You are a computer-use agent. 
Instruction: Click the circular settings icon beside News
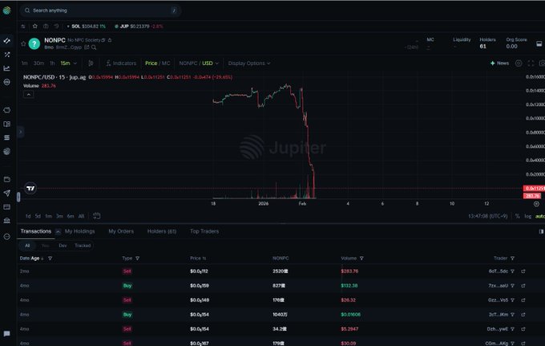(x=519, y=63)
